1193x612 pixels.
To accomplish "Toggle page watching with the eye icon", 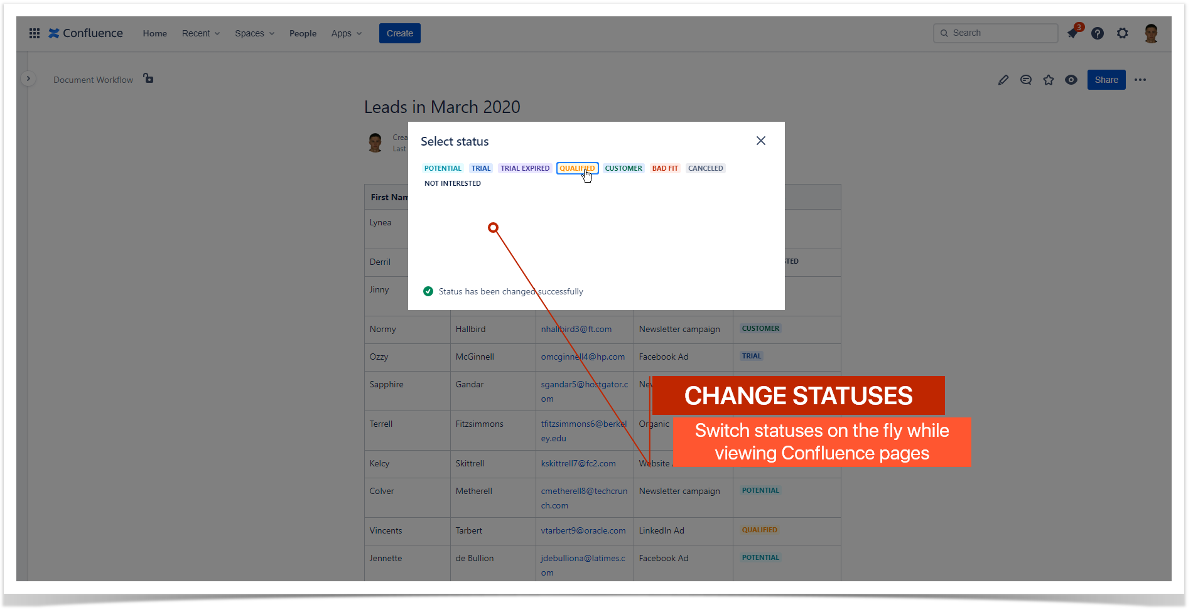I will [x=1071, y=80].
